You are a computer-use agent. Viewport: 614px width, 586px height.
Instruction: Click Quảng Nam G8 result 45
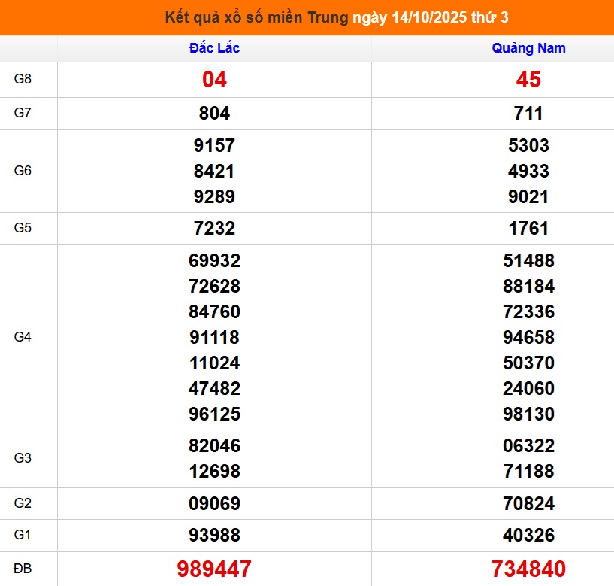coord(528,80)
